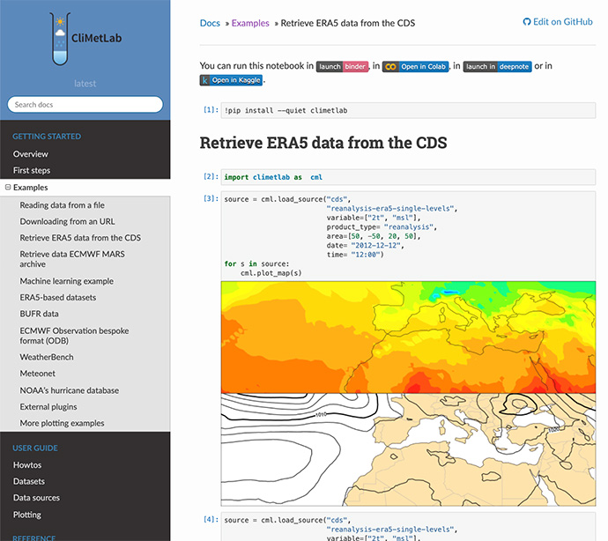This screenshot has width=608, height=541.
Task: Click the GETTING STARTED caption
Action: click(47, 137)
